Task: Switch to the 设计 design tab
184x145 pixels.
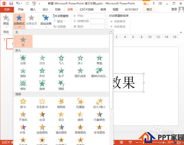Action: click(45, 10)
